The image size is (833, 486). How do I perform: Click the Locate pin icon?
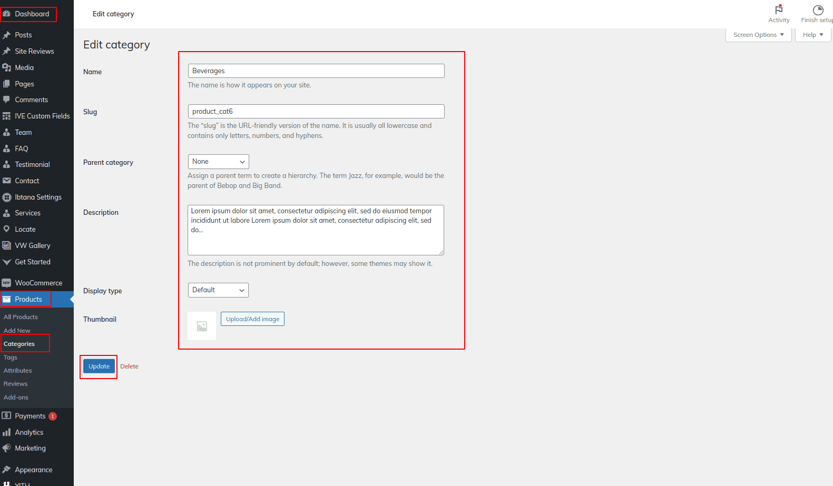pyautogui.click(x=7, y=229)
